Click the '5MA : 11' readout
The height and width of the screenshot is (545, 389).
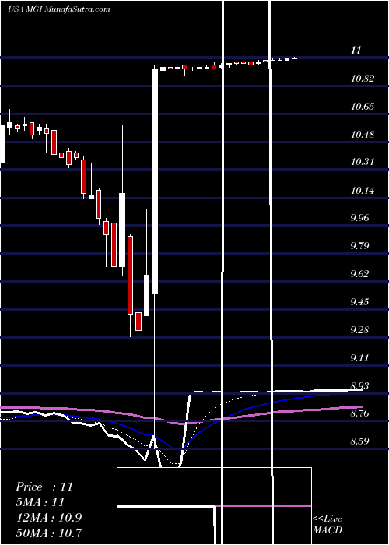(40, 502)
